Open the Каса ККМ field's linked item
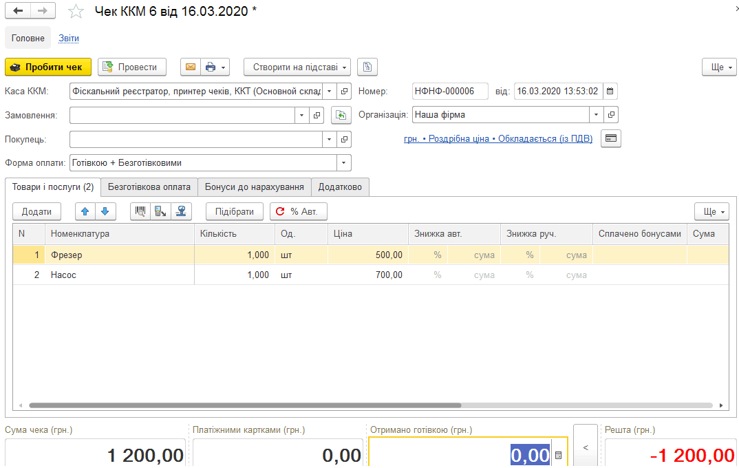 coord(345,91)
